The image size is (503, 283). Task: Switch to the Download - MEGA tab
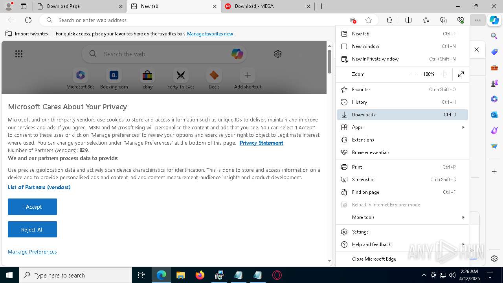[x=268, y=6]
